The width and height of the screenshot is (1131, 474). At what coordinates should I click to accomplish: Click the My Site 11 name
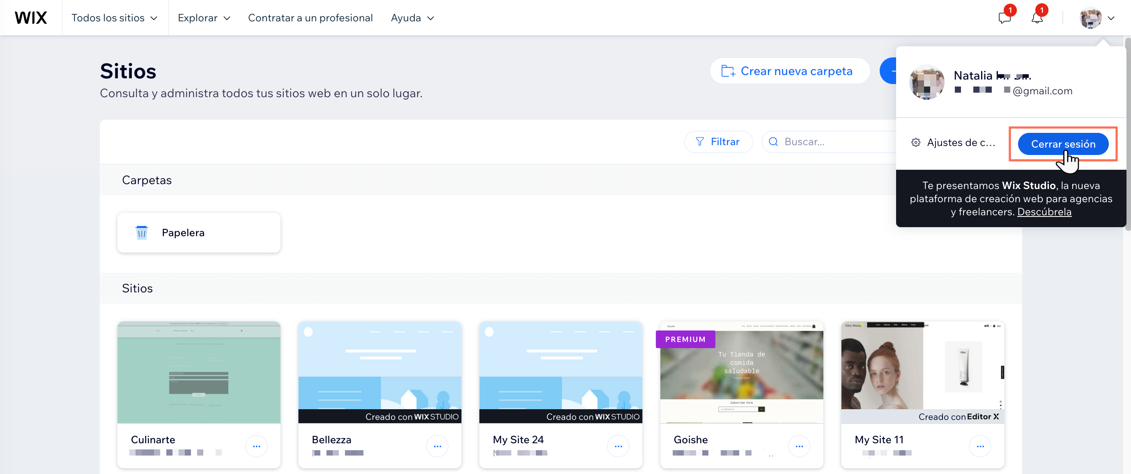879,440
